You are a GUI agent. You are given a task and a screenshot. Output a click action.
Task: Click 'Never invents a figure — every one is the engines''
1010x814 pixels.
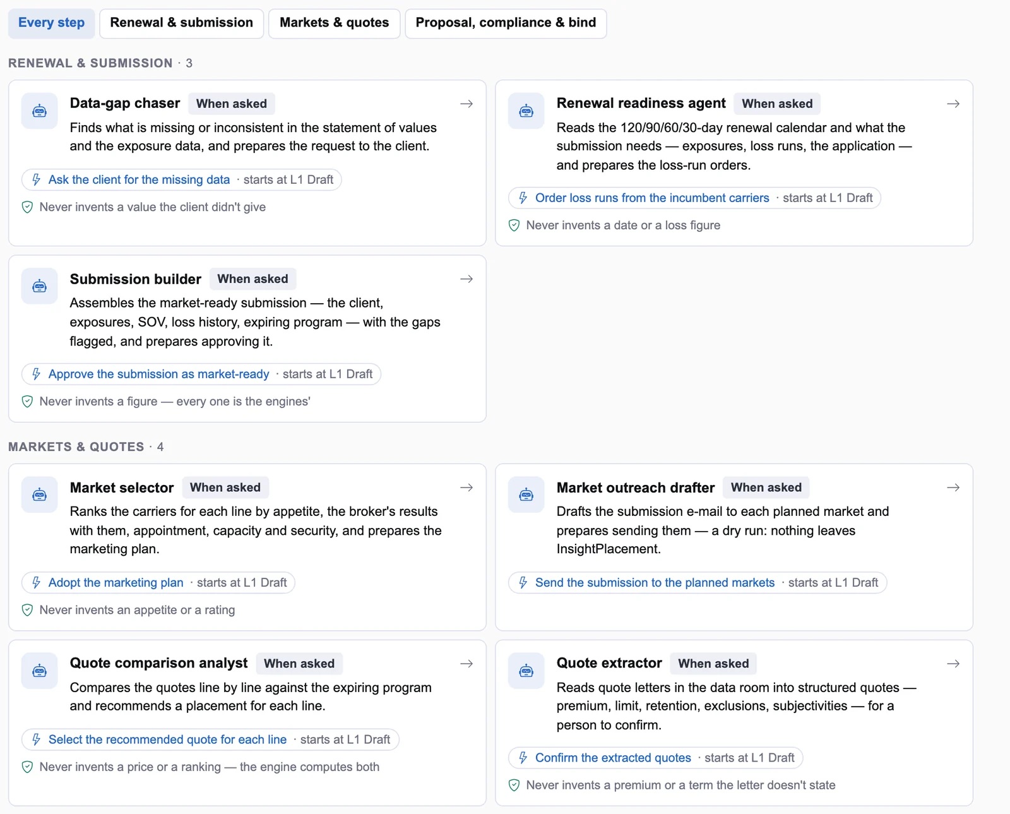coord(175,402)
